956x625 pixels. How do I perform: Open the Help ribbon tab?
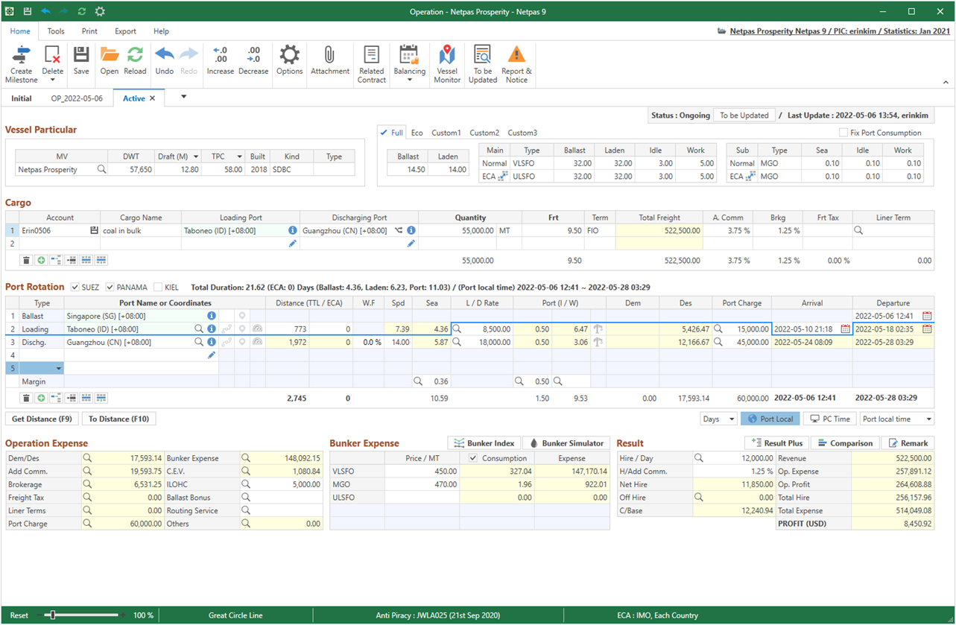pyautogui.click(x=161, y=31)
